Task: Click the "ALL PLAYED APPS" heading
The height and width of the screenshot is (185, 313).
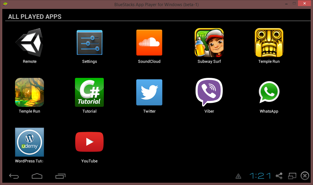Action: (35, 17)
